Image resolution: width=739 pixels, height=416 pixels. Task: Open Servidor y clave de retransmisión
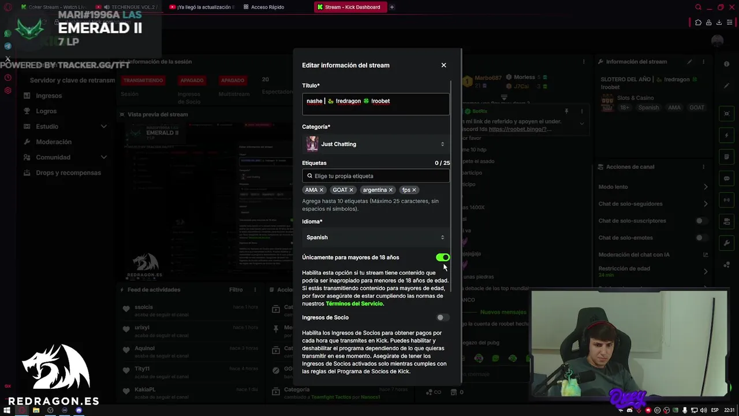pos(72,80)
